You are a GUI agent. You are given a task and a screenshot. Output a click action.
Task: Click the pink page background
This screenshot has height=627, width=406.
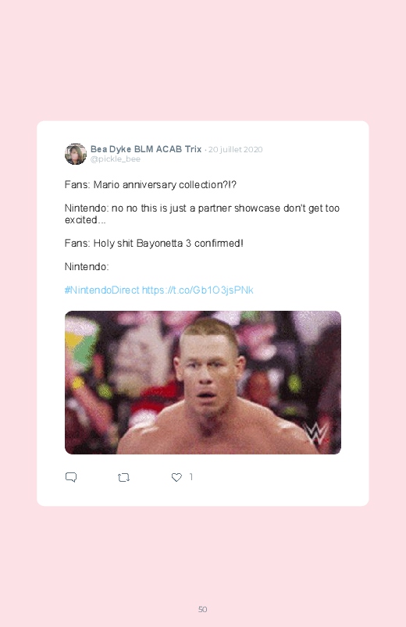[x=203, y=60]
